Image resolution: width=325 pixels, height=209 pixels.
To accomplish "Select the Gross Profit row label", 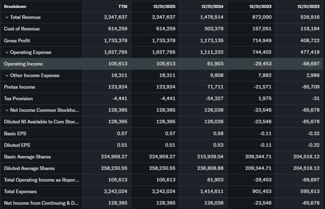I will 17,41.
